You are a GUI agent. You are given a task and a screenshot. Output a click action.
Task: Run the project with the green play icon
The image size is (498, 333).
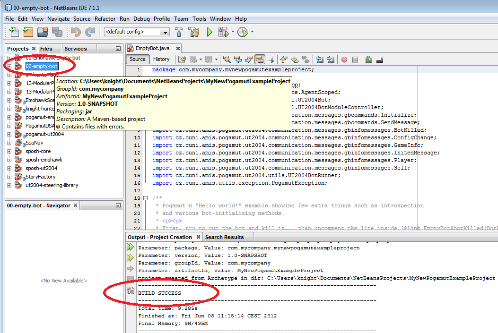pos(210,32)
